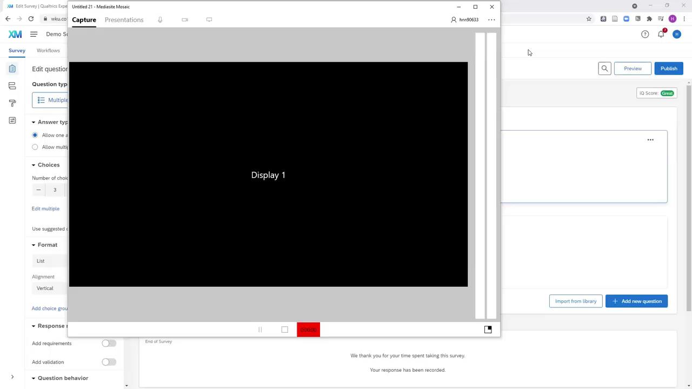The width and height of the screenshot is (692, 389).
Task: Select the microphone source icon in Mosaic
Action: (x=160, y=19)
